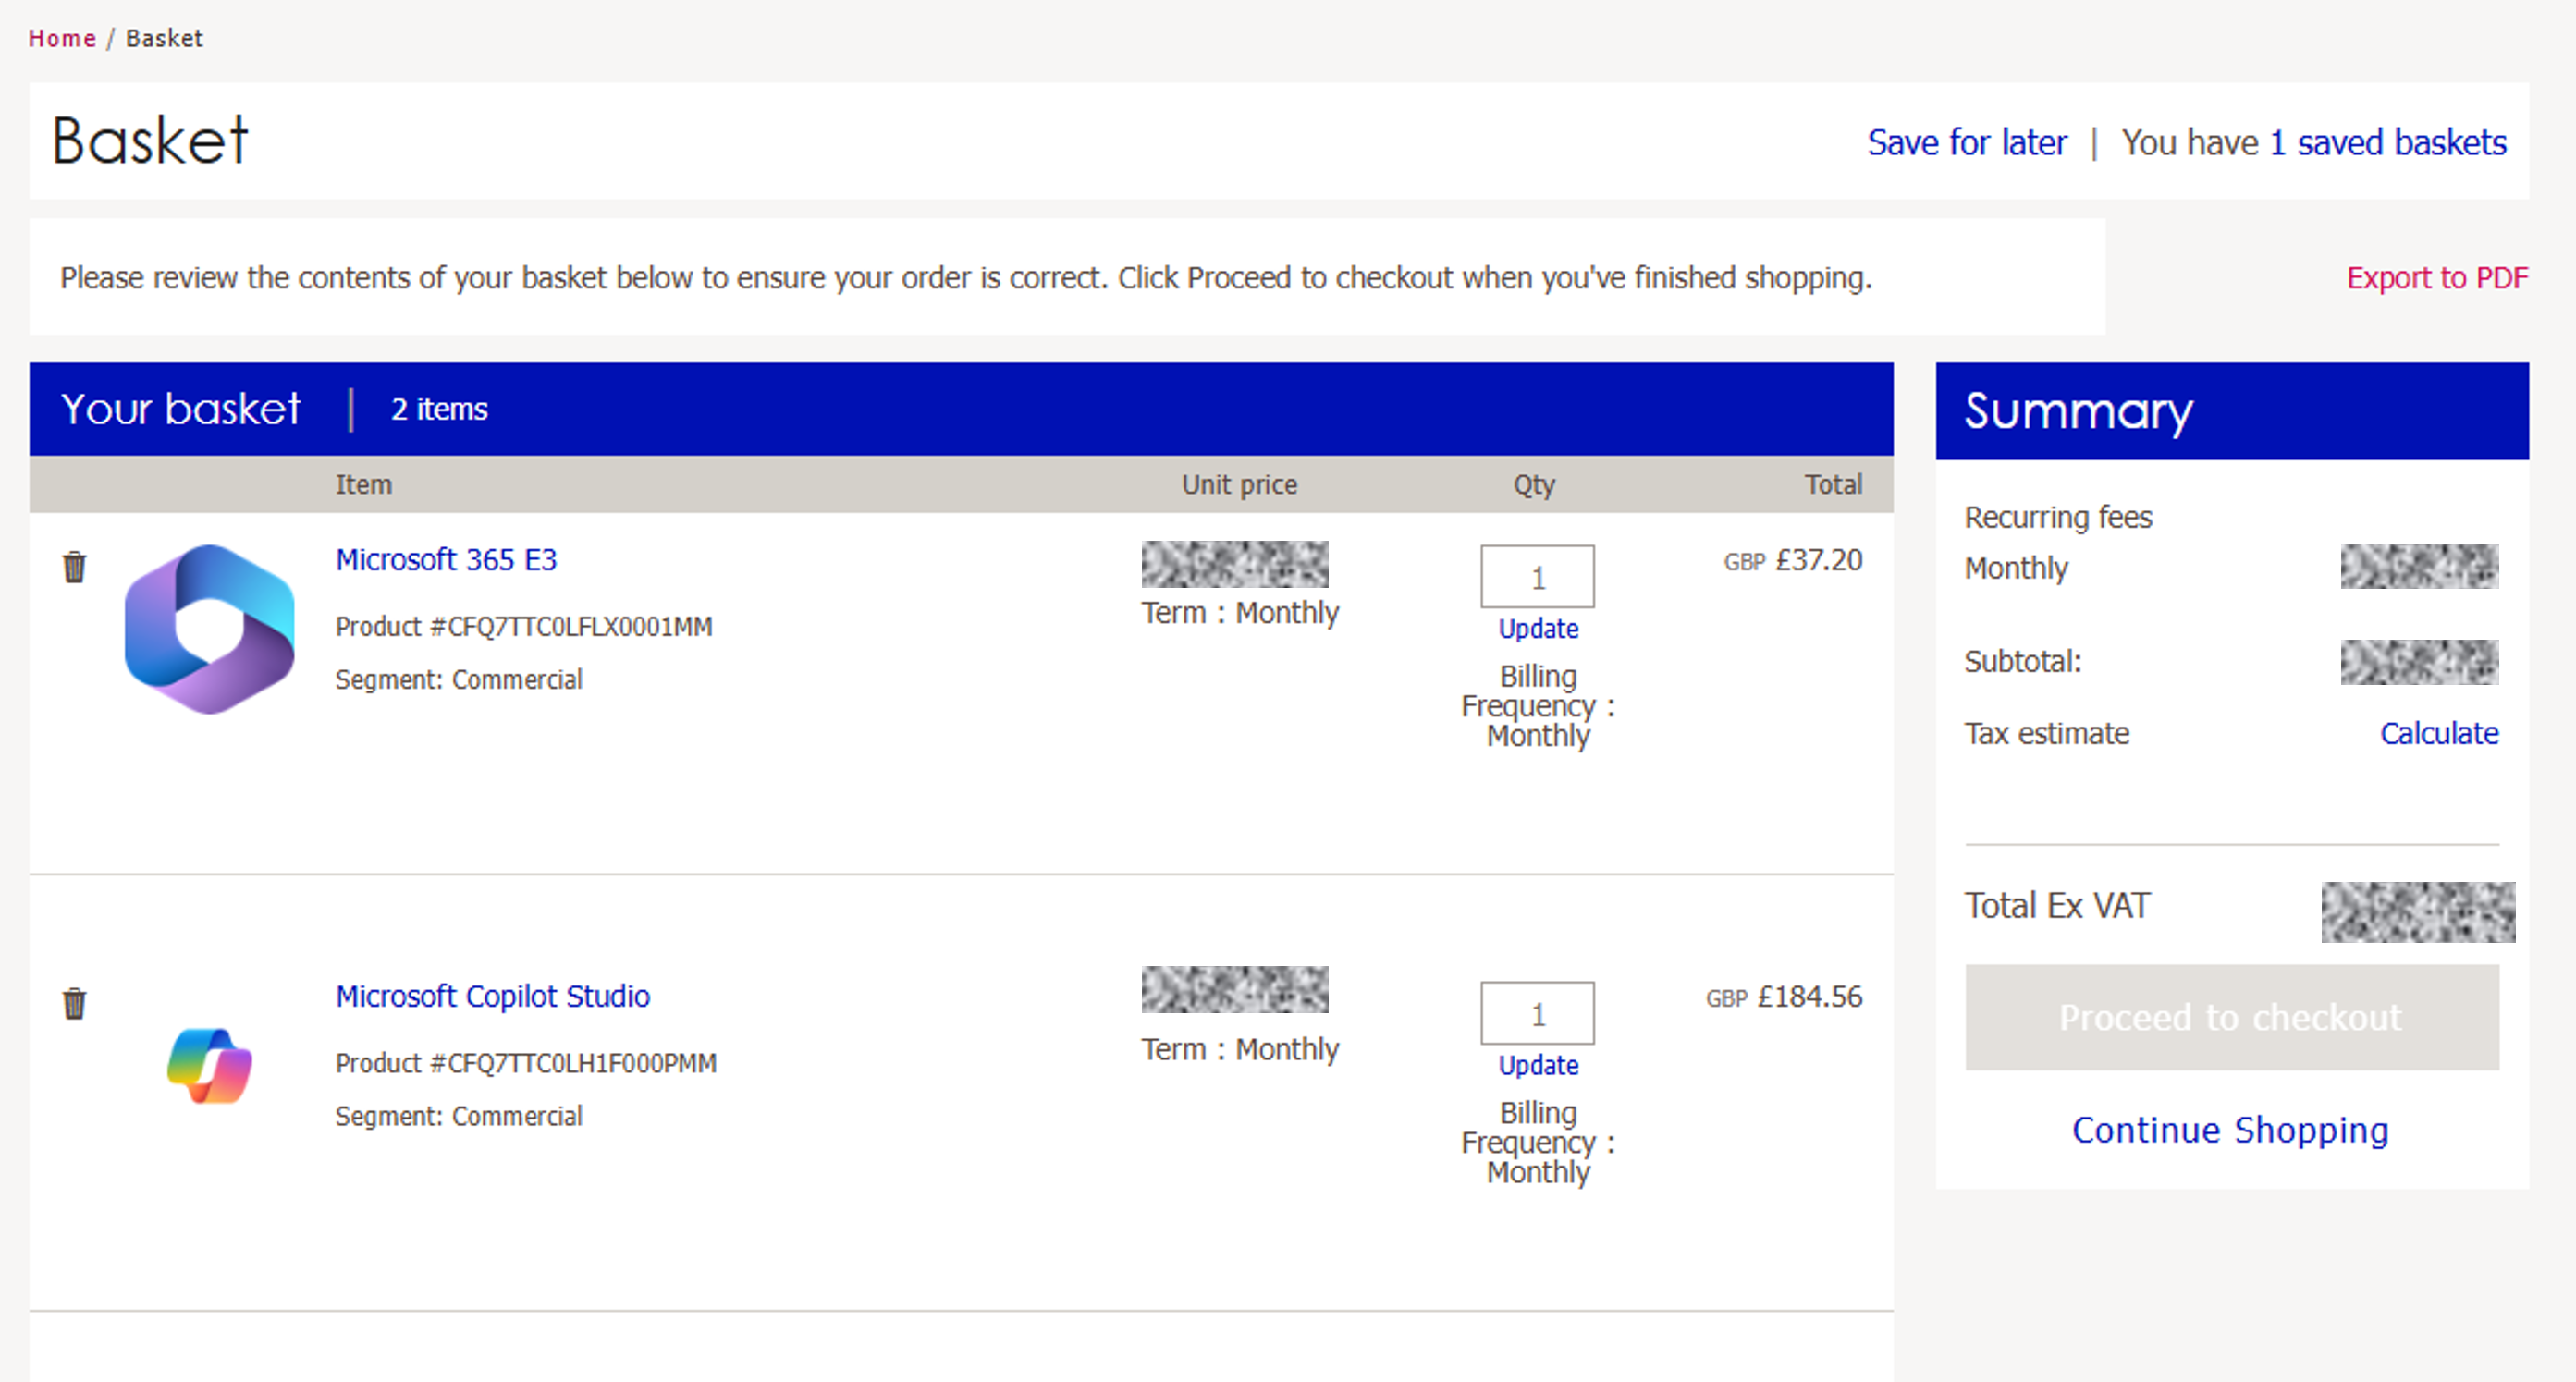This screenshot has height=1382, width=2576.
Task: Open the Microsoft Copilot Studio product link
Action: [x=492, y=996]
